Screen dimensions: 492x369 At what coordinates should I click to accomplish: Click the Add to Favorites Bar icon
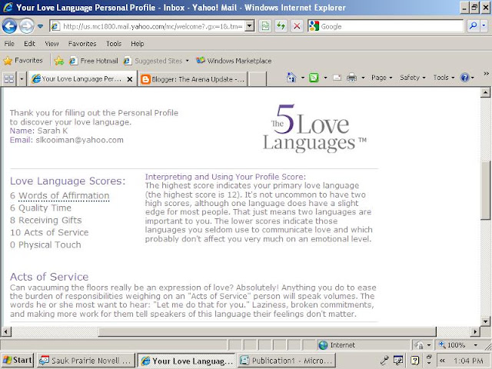tap(58, 61)
